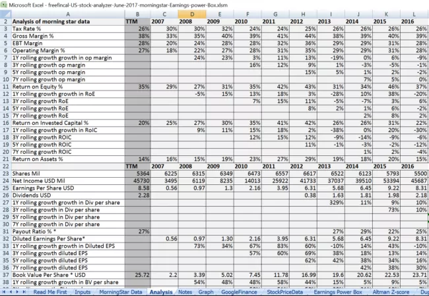Select column B header
Screen dimensions: 429x296
point(137,13)
